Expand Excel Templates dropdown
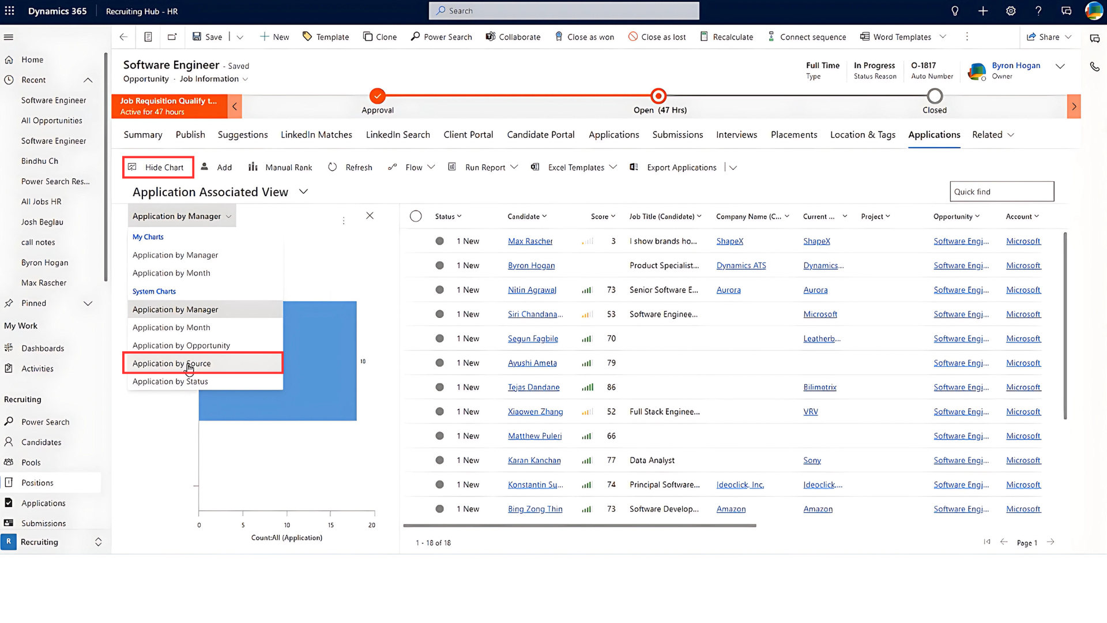This screenshot has height=623, width=1107. click(x=613, y=167)
